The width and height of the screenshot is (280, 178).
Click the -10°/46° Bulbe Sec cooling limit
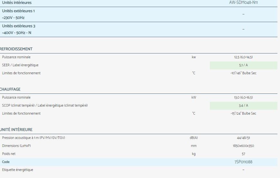pyautogui.click(x=243, y=73)
